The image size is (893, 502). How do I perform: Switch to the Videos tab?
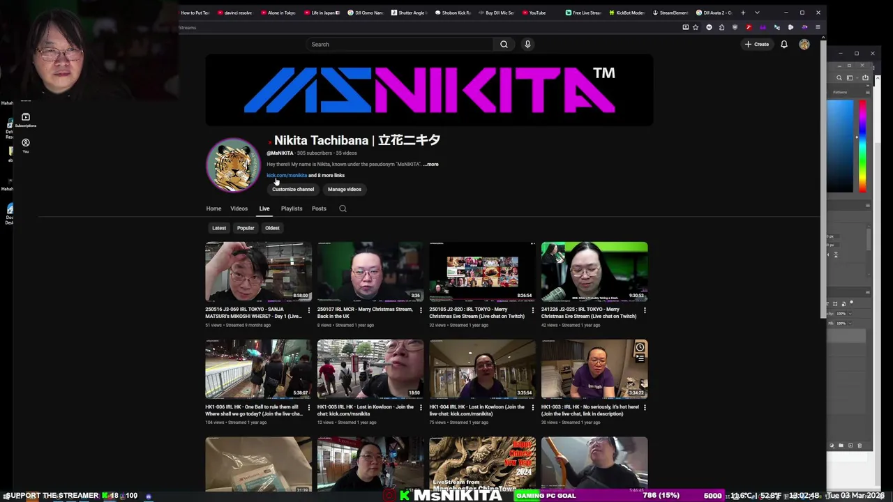pos(239,208)
